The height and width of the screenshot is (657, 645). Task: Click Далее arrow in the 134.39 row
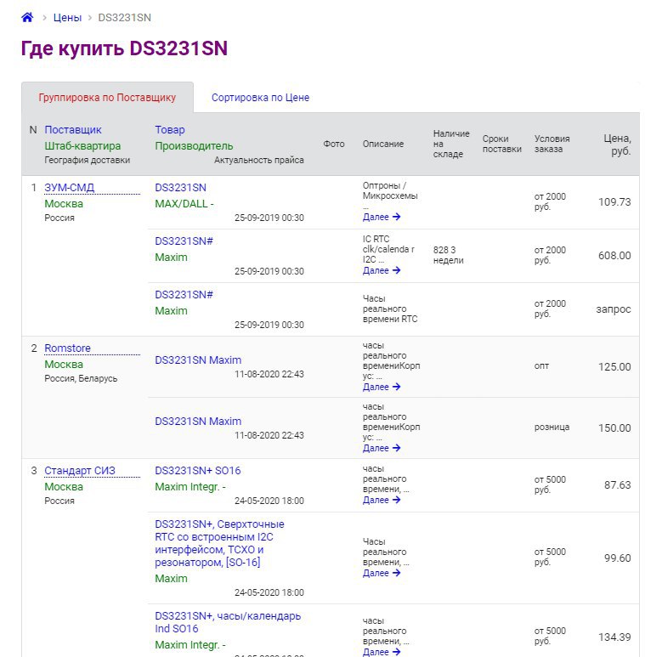(382, 652)
